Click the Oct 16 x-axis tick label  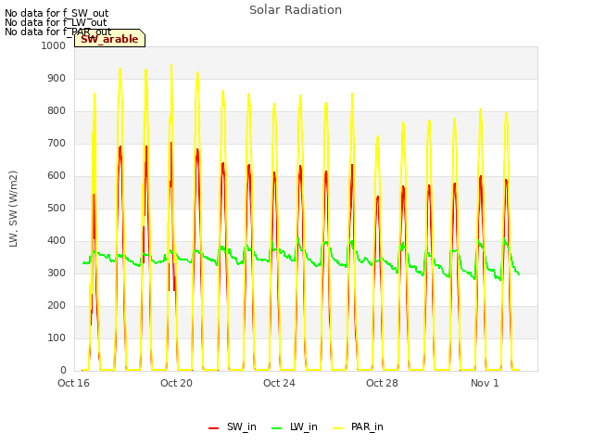(x=73, y=383)
